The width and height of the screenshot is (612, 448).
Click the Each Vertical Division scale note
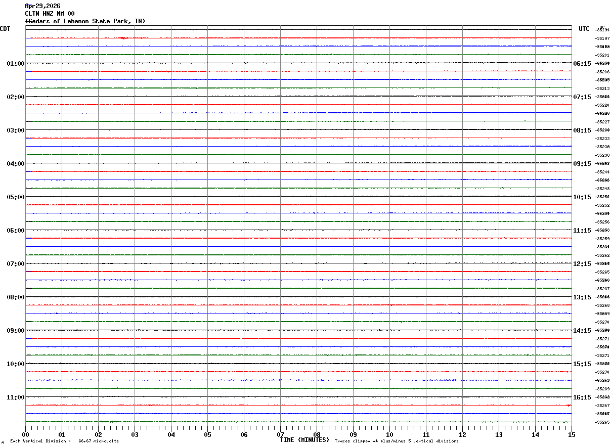(x=64, y=441)
